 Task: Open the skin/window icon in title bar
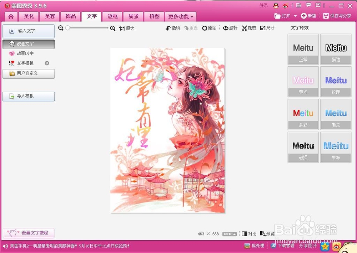tap(298, 5)
